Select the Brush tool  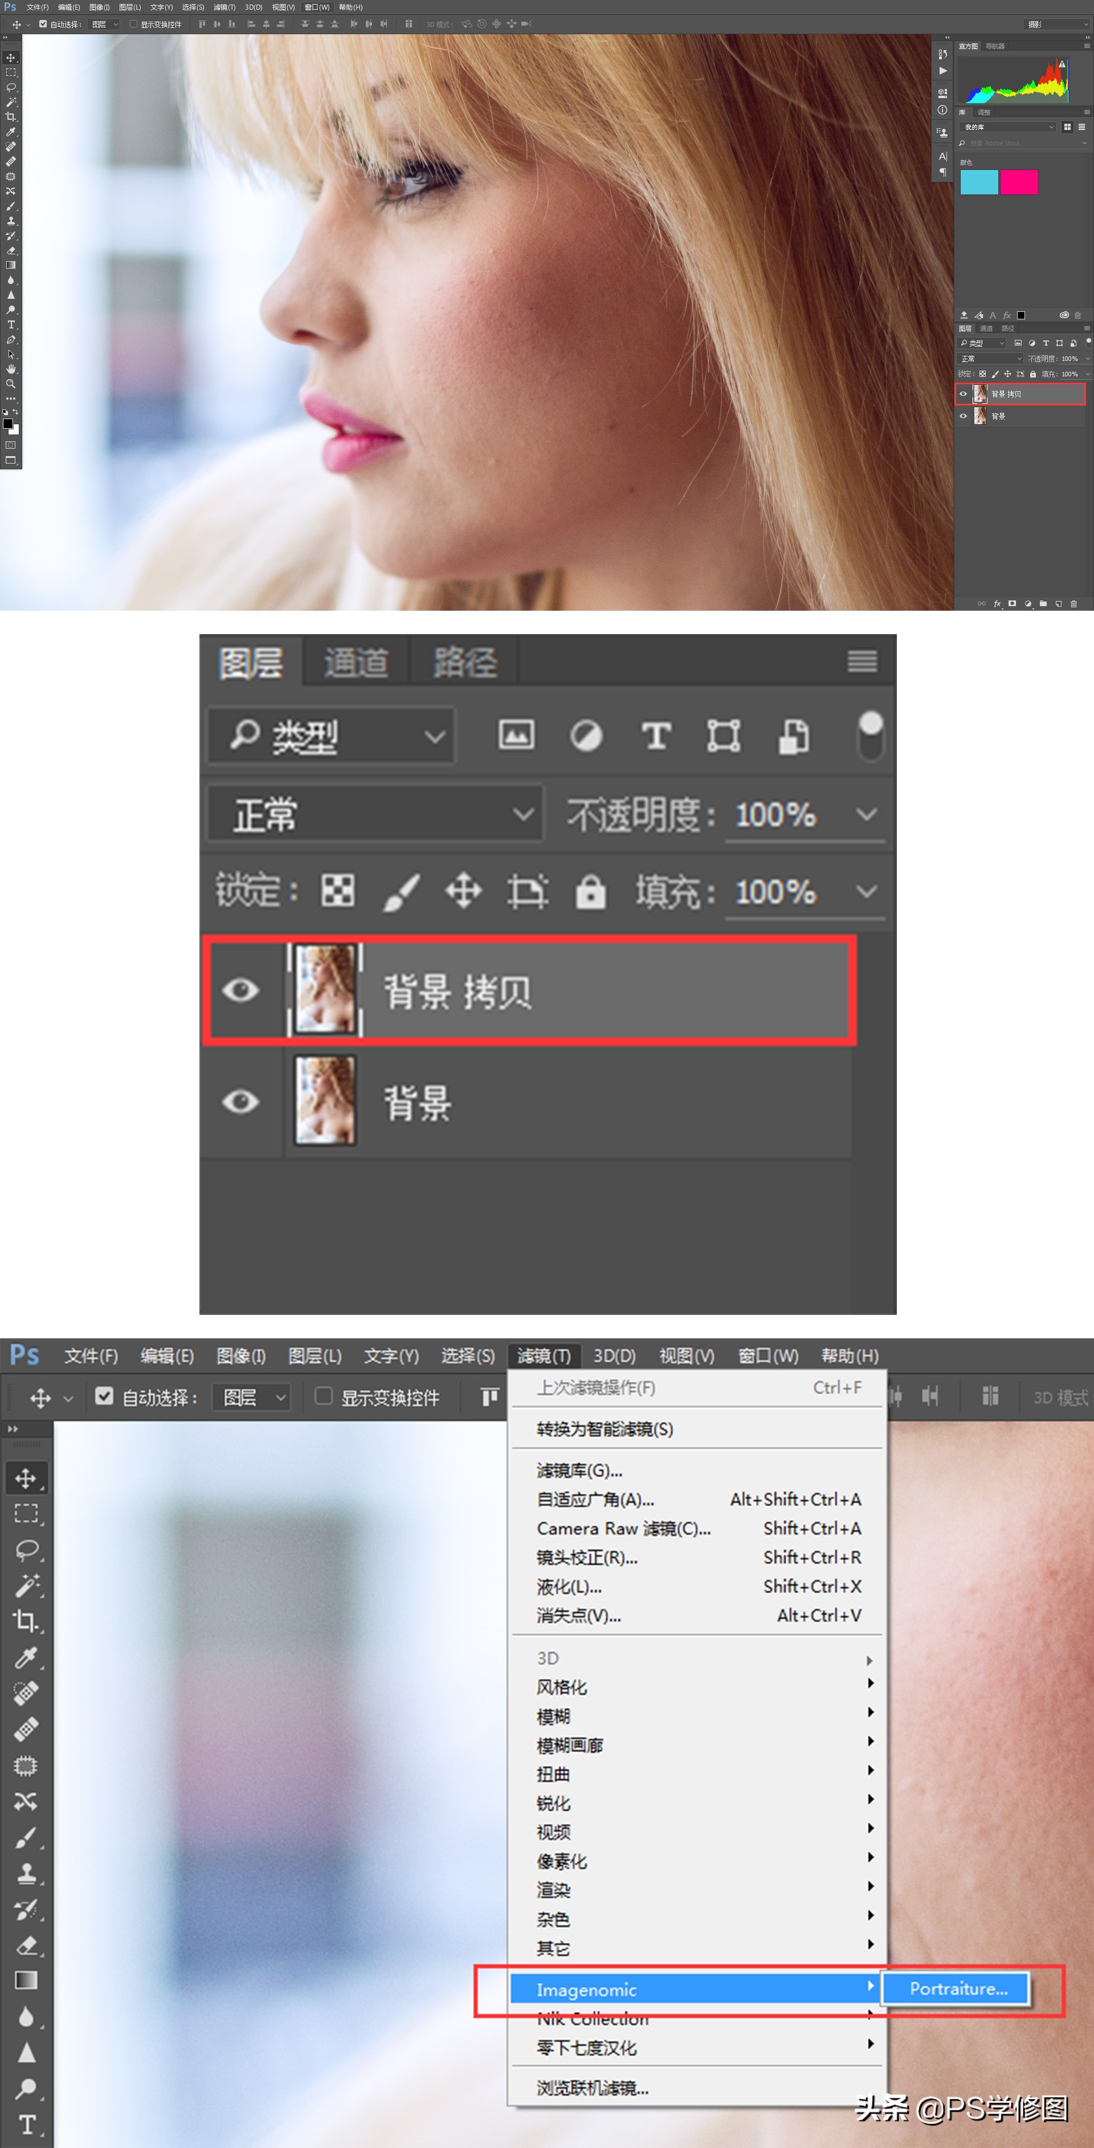13,206
